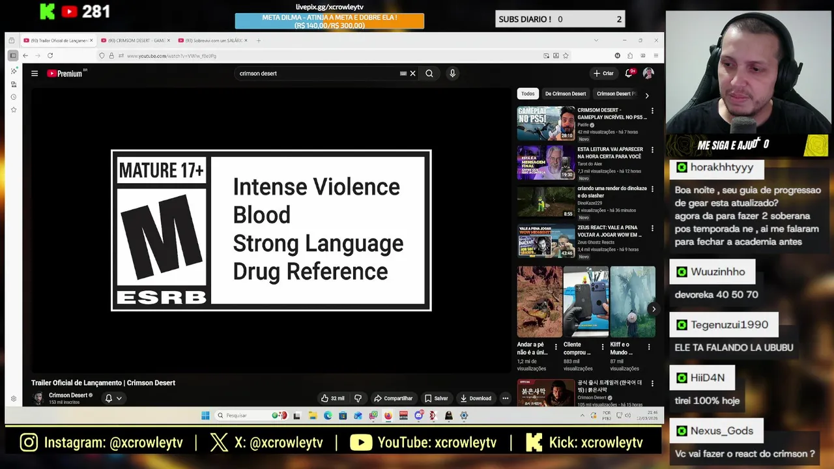The height and width of the screenshot is (469, 834).
Task: Open YouTube notifications bell
Action: [629, 74]
